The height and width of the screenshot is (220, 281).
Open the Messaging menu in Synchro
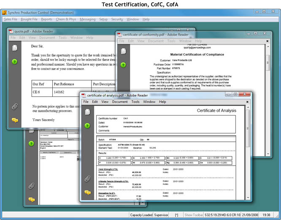tap(88, 19)
